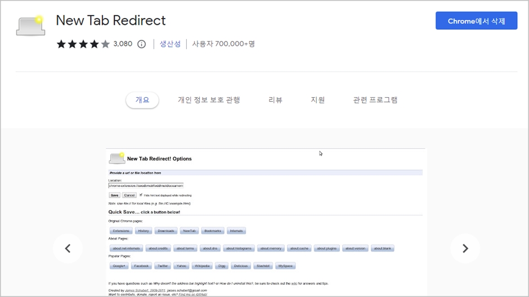
Task: Click the 사용자 700,000+명 user count text
Action: click(223, 44)
